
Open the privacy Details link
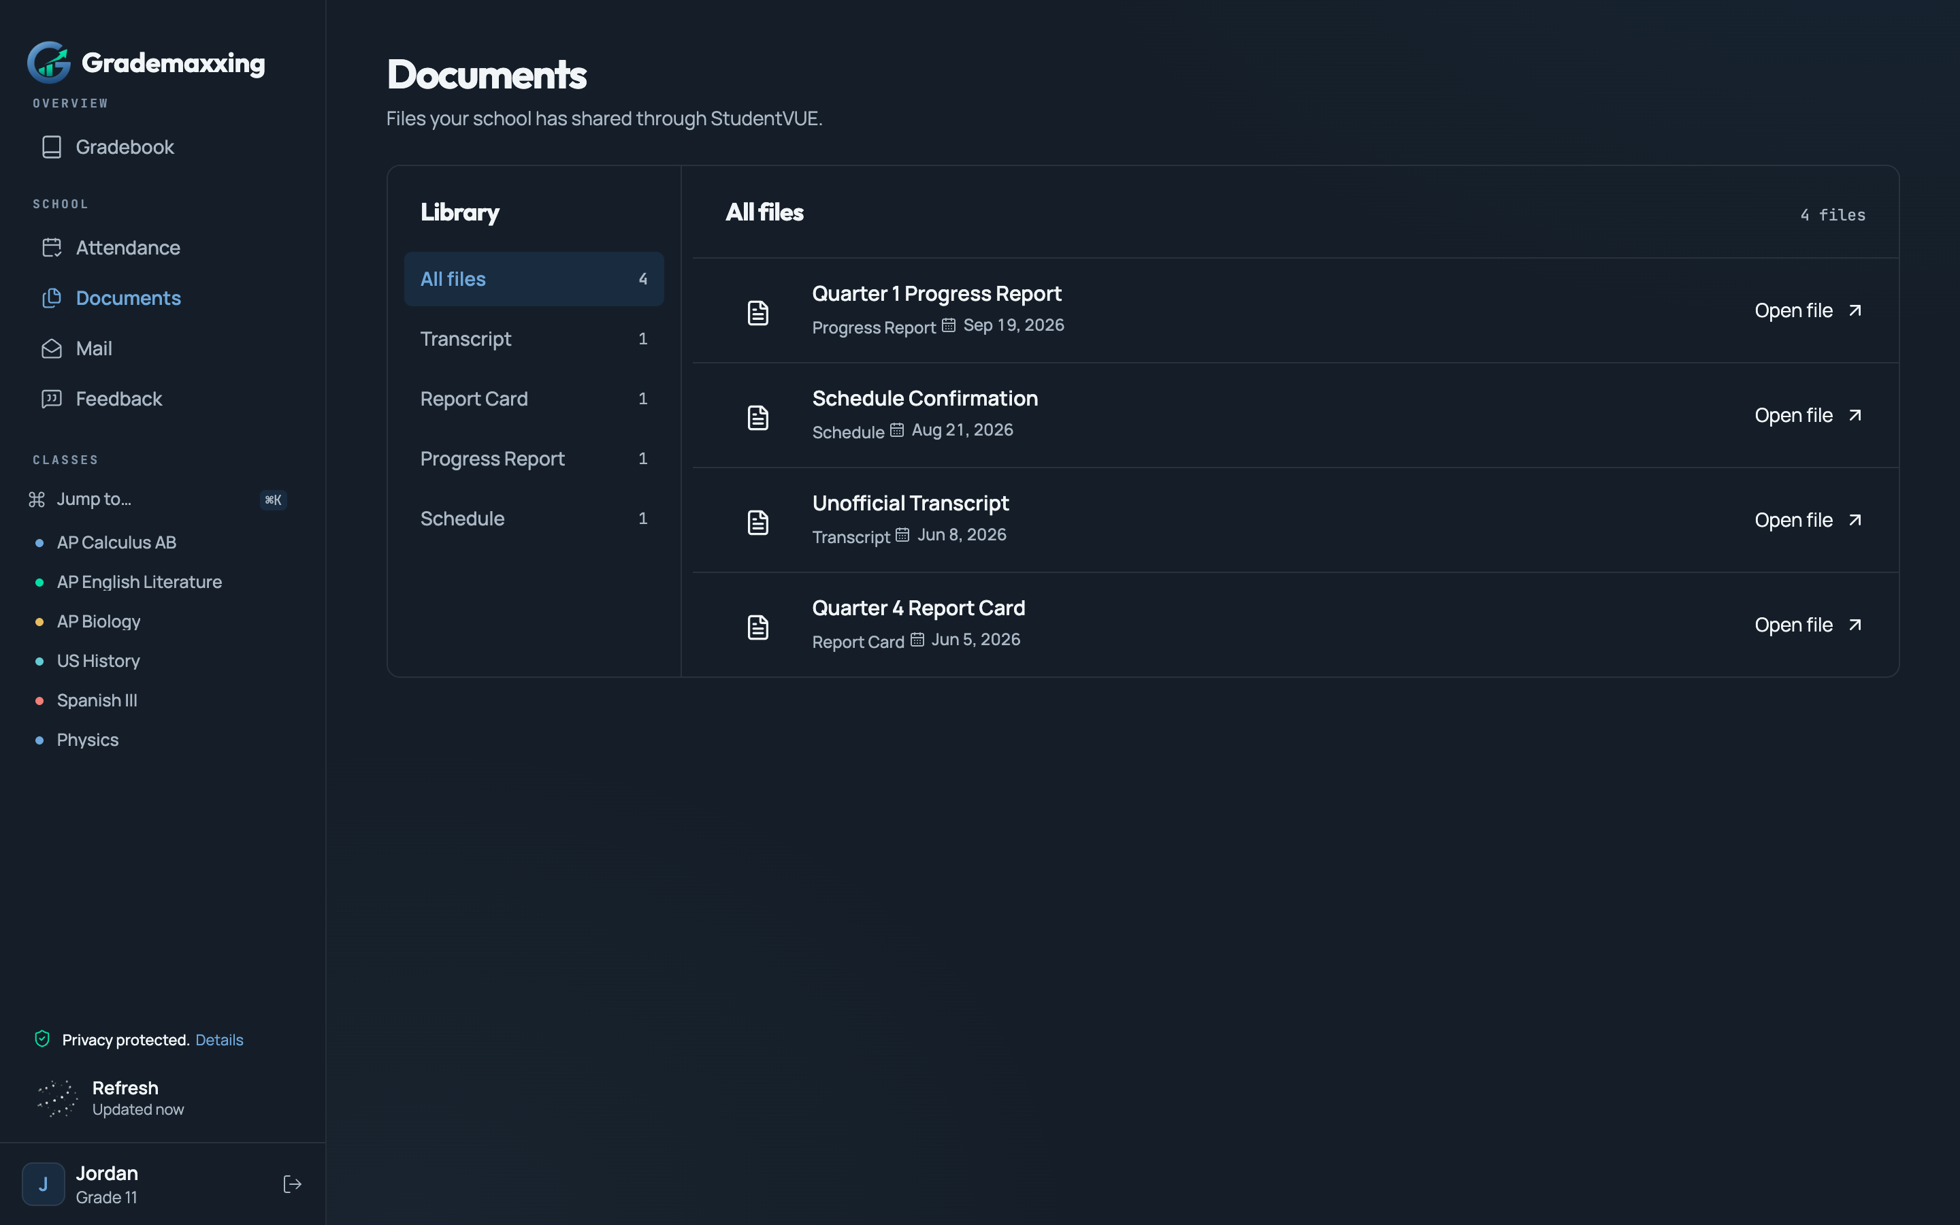coord(218,1039)
